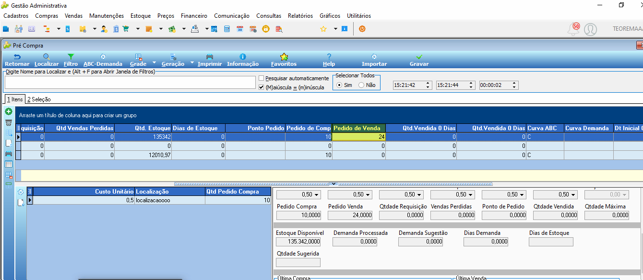The width and height of the screenshot is (643, 280).
Task: Toggle (M)aiúscula = (m)inúscula checkbox
Action: [x=261, y=87]
